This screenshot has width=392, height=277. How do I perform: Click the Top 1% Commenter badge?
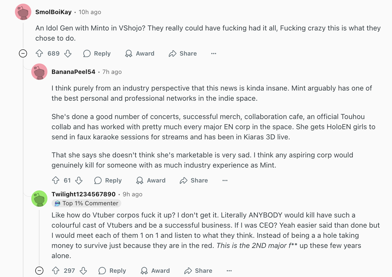(x=87, y=203)
